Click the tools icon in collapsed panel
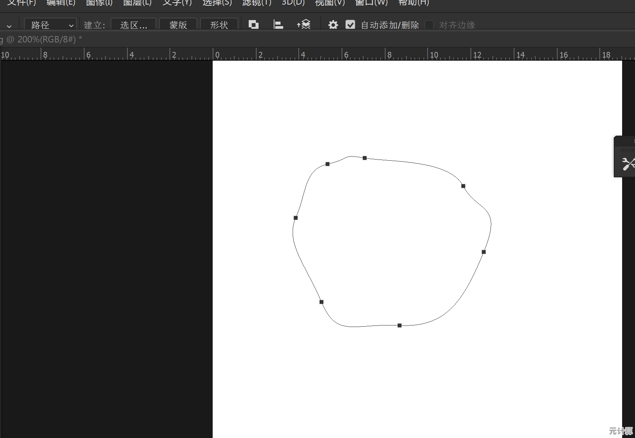Screen dimensions: 635x438 pyautogui.click(x=627, y=164)
